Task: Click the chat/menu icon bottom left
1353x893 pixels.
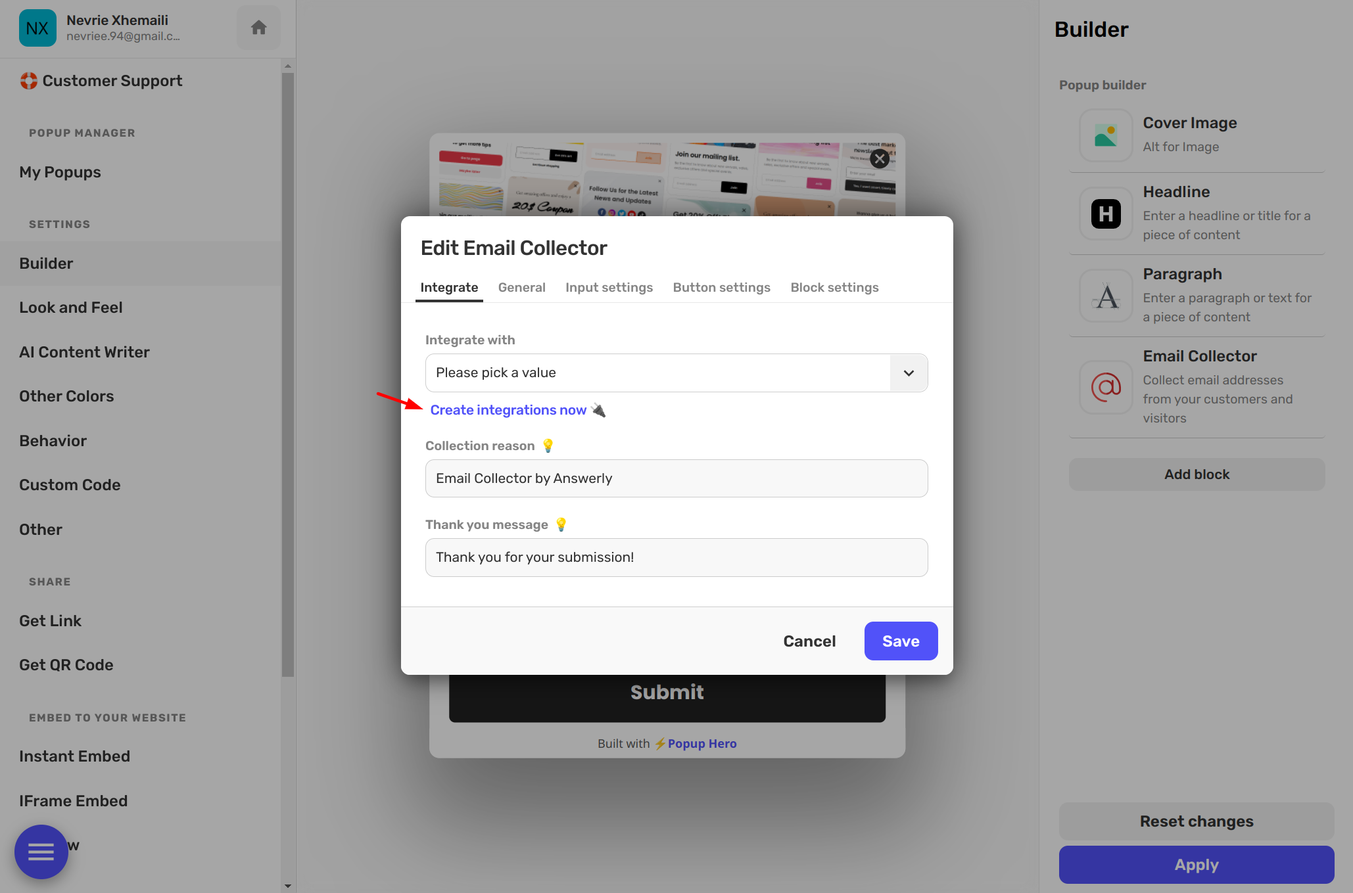Action: click(42, 851)
